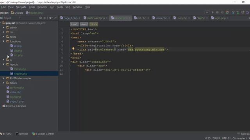
Task: Click the 6:15 cursor position indicator
Action: [x=208, y=138]
